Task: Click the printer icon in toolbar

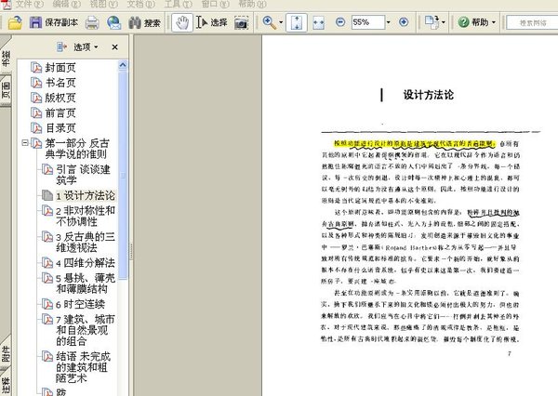Action: click(x=93, y=21)
